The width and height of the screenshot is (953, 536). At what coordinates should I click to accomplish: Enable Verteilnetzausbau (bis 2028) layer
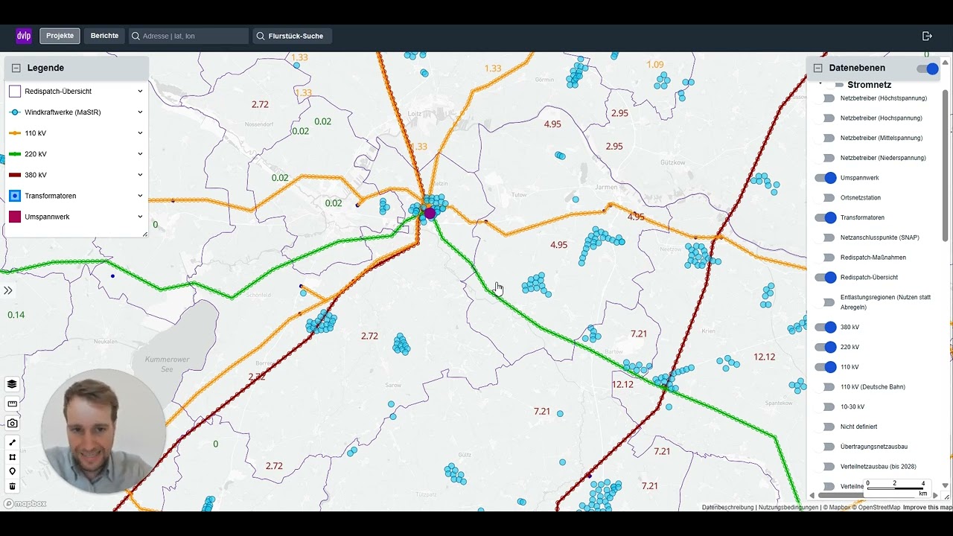pyautogui.click(x=826, y=467)
